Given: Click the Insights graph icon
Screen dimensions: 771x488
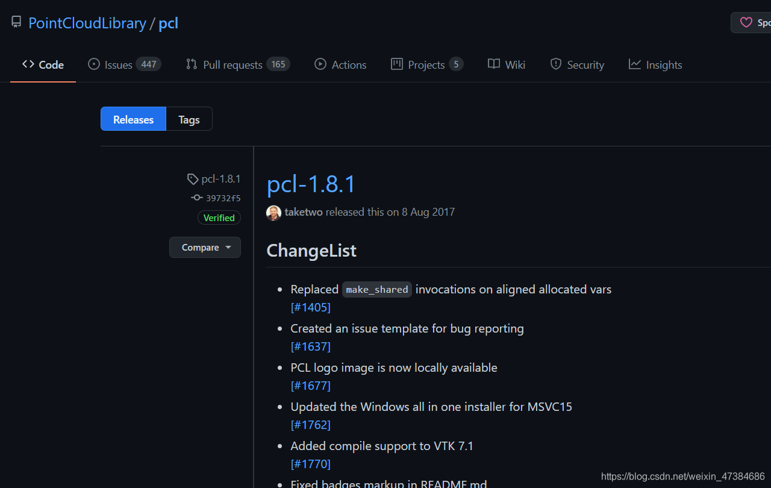Looking at the screenshot, I should click(x=634, y=64).
